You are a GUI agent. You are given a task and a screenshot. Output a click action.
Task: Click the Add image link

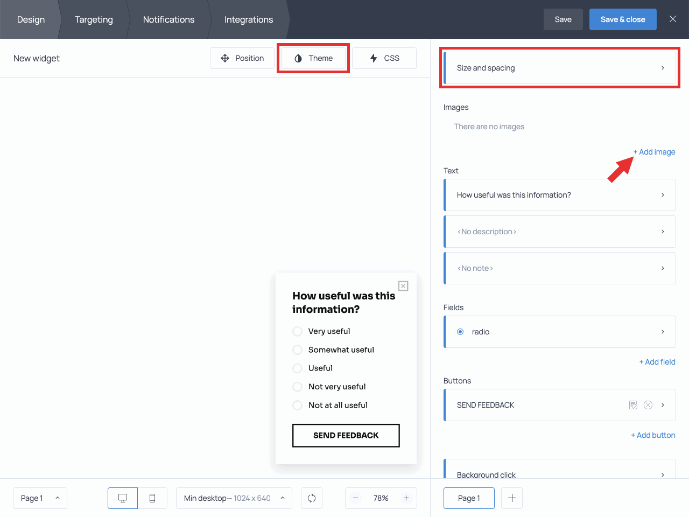(x=654, y=152)
